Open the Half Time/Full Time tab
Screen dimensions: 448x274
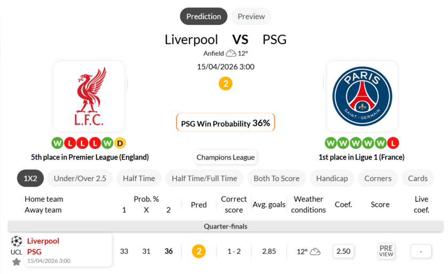point(204,178)
